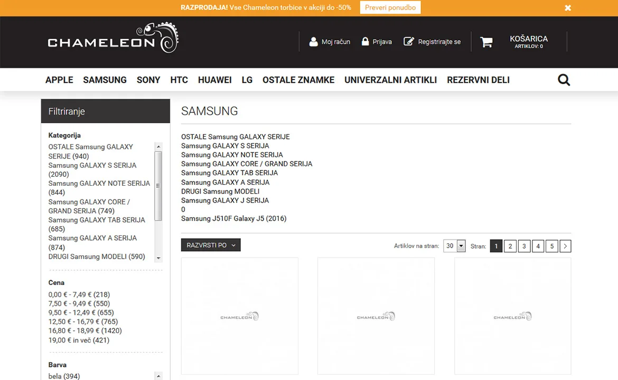Go to page 2
618x380 pixels.
(x=510, y=246)
